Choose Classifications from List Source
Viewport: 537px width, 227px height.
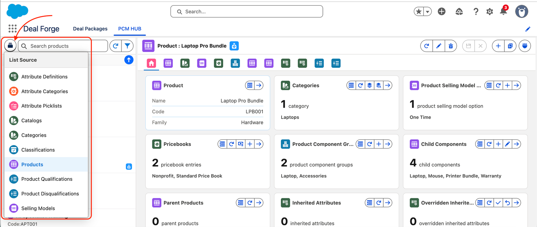click(46, 150)
